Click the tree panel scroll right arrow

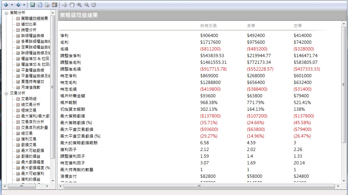click(47, 186)
